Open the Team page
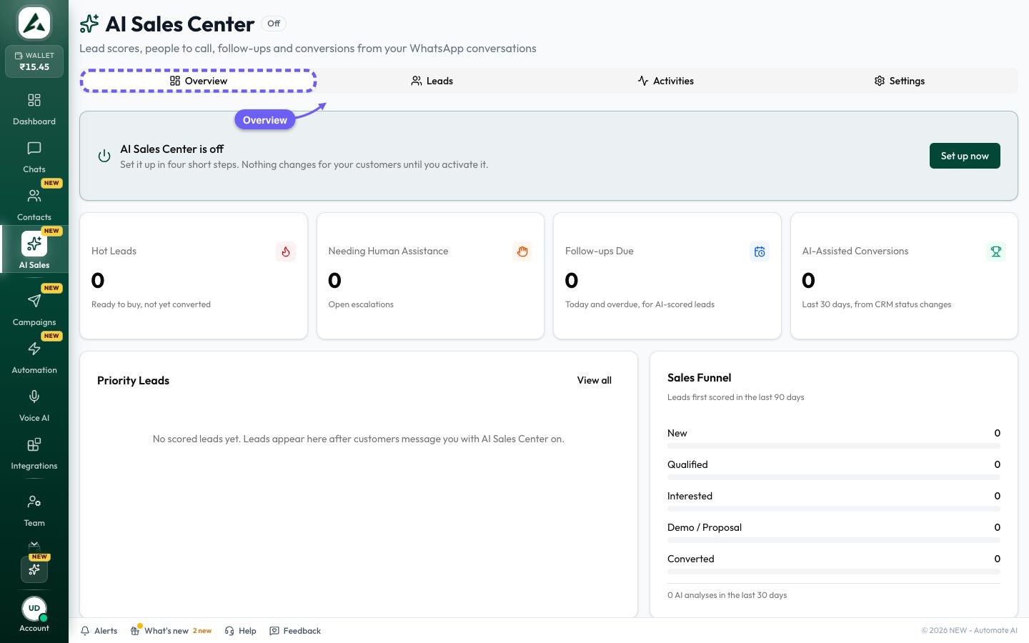 34,511
